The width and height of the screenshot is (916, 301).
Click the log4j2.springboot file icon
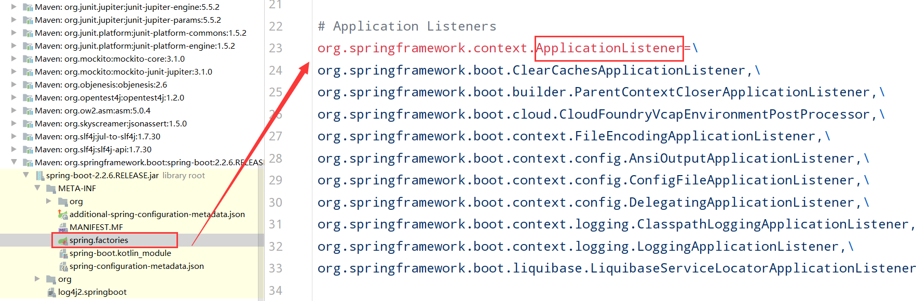(x=51, y=292)
